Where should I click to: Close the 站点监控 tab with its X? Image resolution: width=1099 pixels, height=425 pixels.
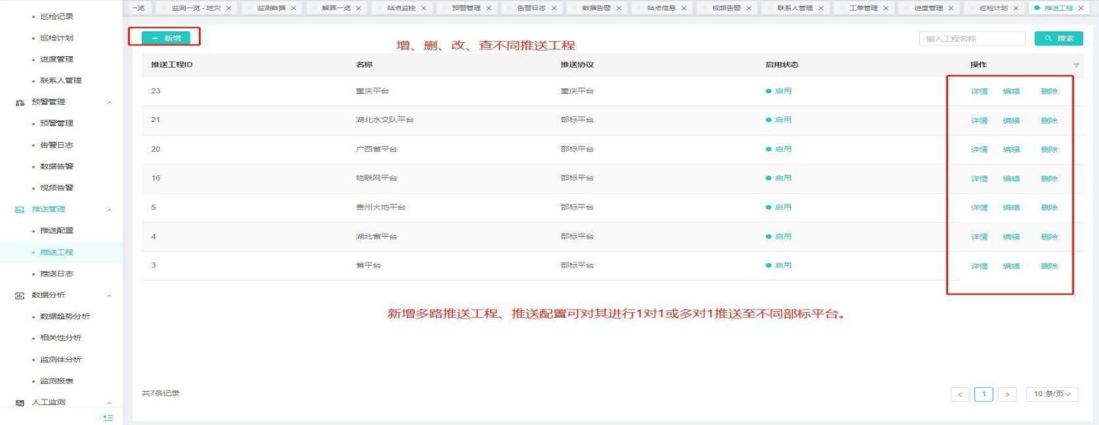pyautogui.click(x=423, y=7)
